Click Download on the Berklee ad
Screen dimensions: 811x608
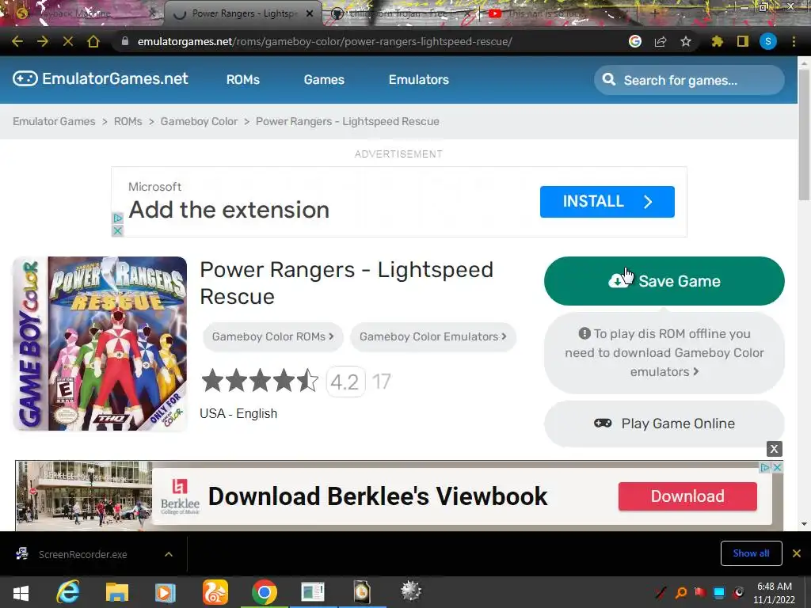pos(687,496)
